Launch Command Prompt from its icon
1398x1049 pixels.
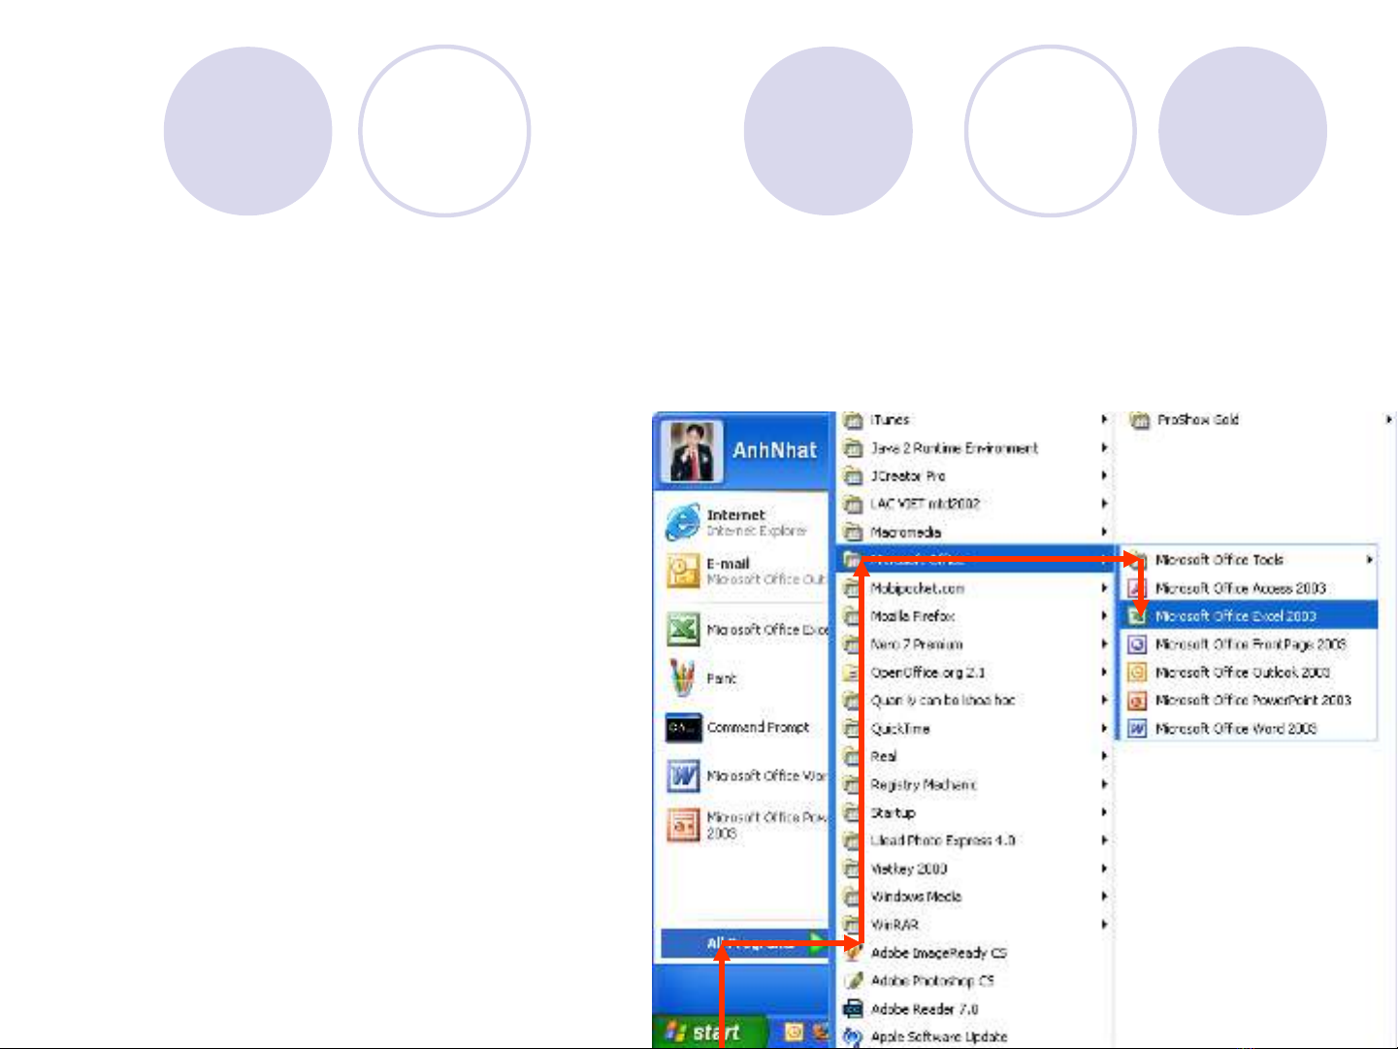pos(683,728)
